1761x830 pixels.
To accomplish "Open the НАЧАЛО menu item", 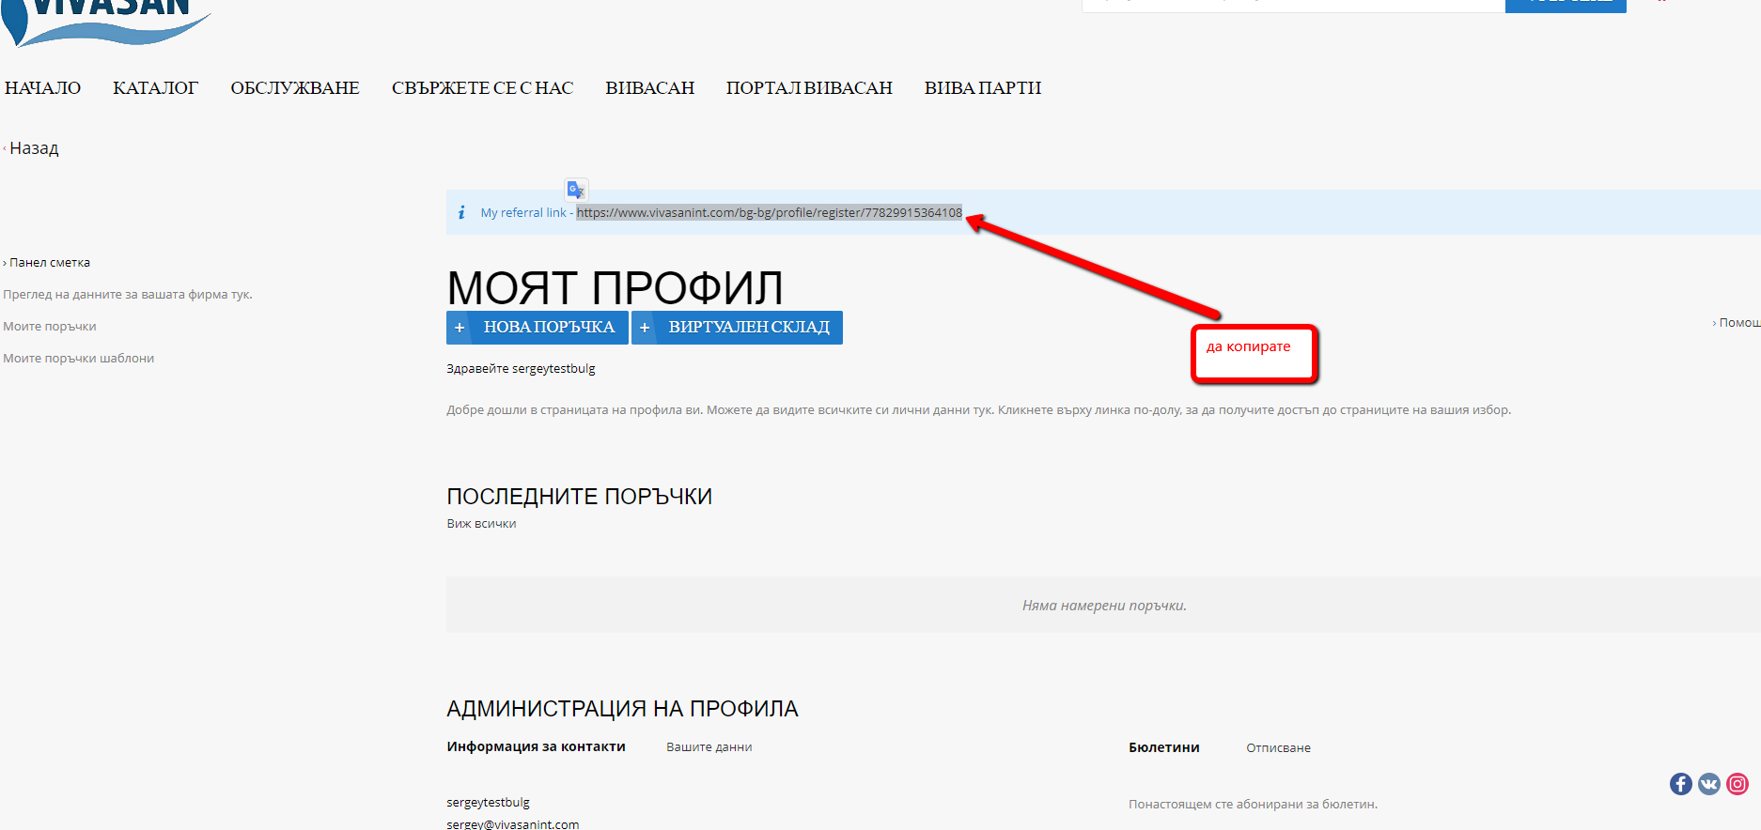I will (42, 88).
